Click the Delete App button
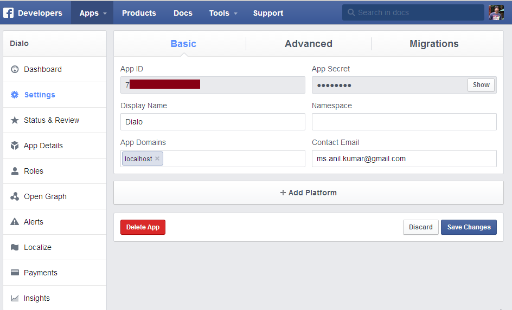 tap(143, 227)
